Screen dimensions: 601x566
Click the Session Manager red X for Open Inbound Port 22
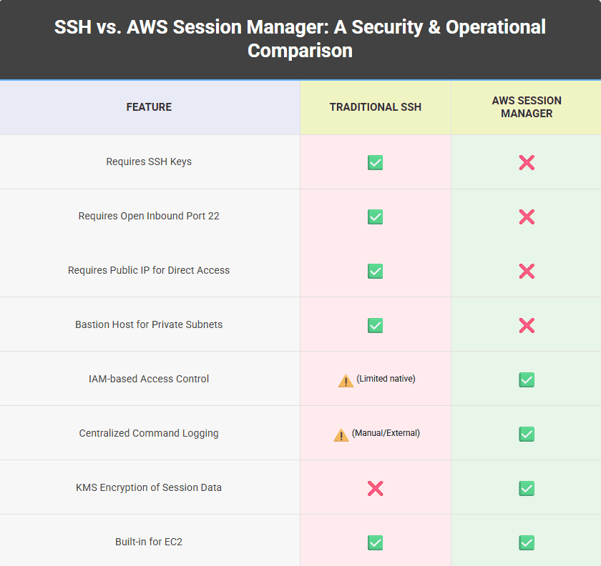click(x=527, y=217)
